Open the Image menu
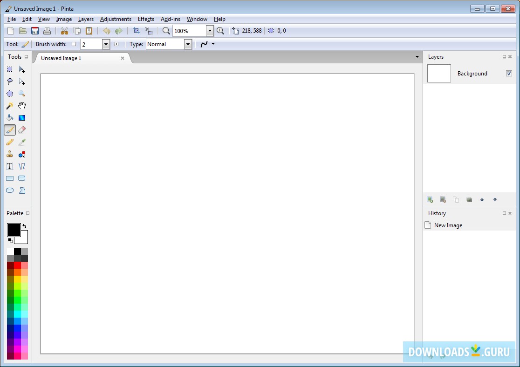Image resolution: width=520 pixels, height=367 pixels. [64, 19]
